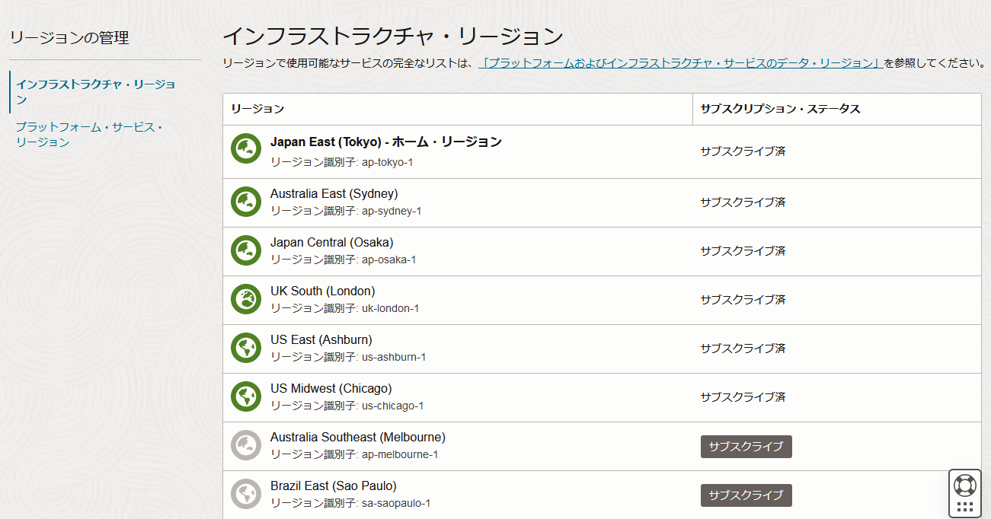The width and height of the screenshot is (991, 519).
Task: Open the data regions documentation link
Action: tap(680, 63)
